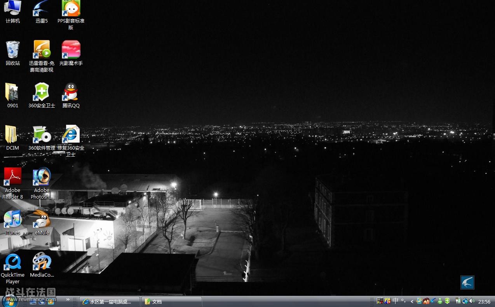Switch to 水区第一届电脑桌... IE taskbar window
Screen dimensions: 495x307
click(110, 302)
